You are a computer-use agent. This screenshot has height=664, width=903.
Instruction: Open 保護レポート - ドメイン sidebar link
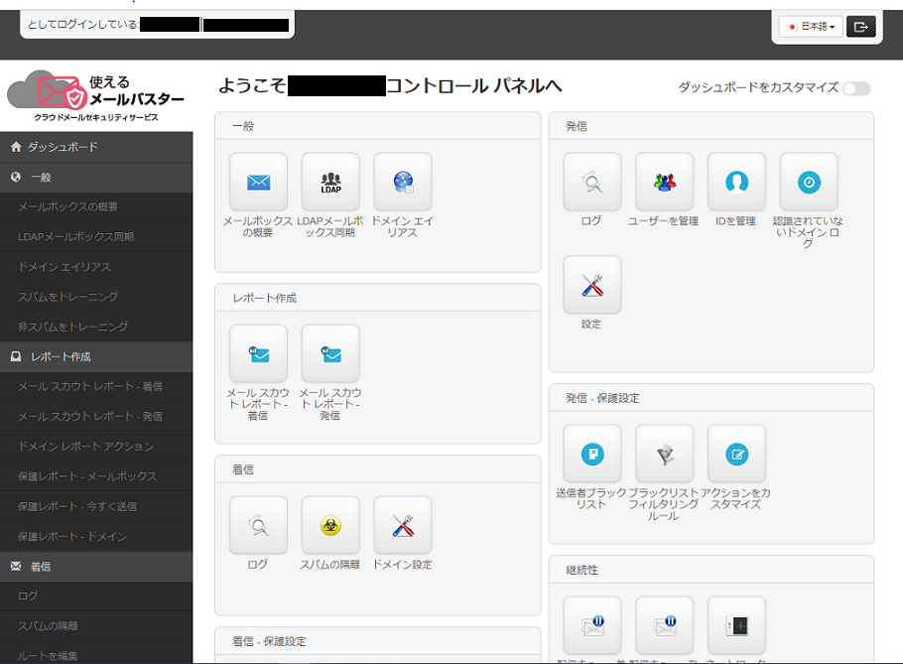pyautogui.click(x=96, y=536)
